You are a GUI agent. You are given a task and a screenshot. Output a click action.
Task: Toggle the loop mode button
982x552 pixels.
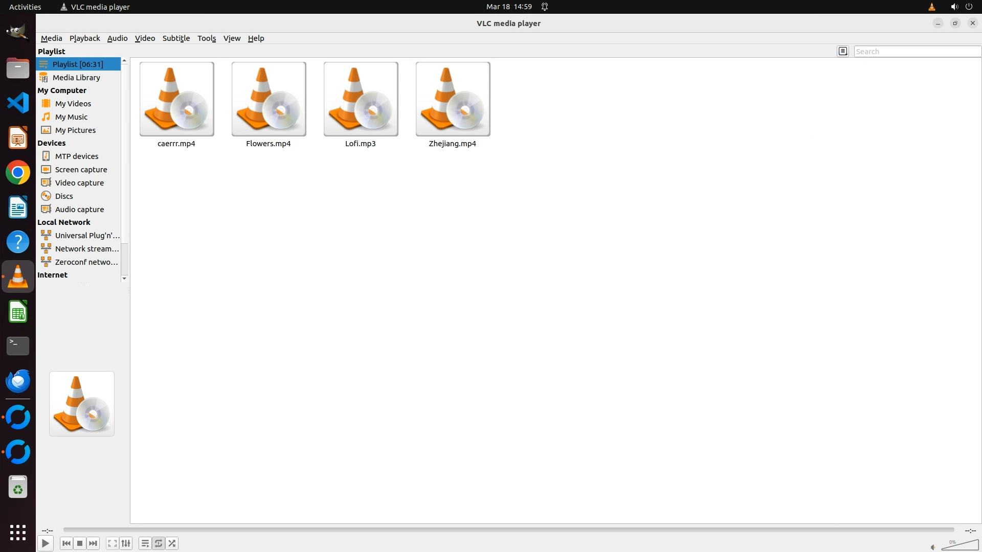tap(159, 543)
